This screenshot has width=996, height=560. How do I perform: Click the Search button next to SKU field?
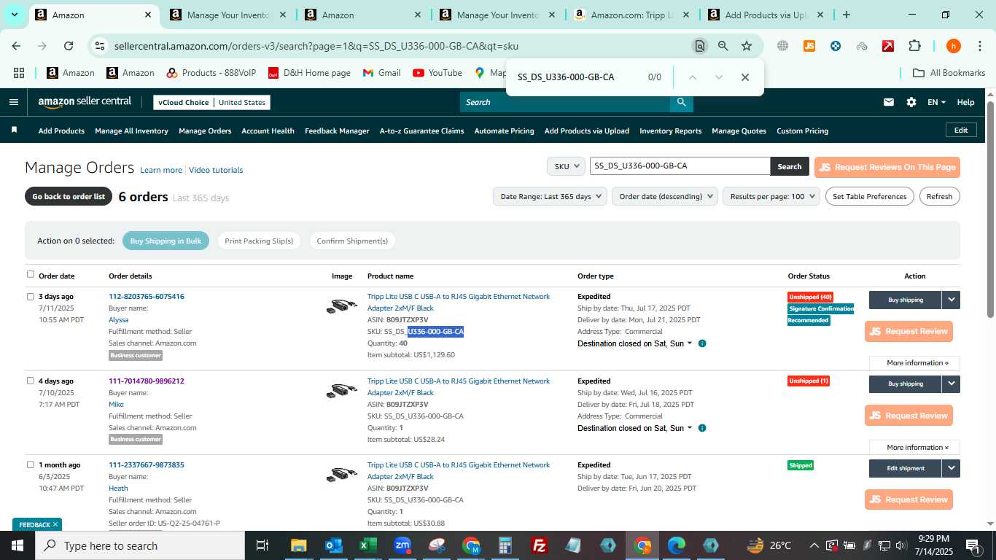789,166
